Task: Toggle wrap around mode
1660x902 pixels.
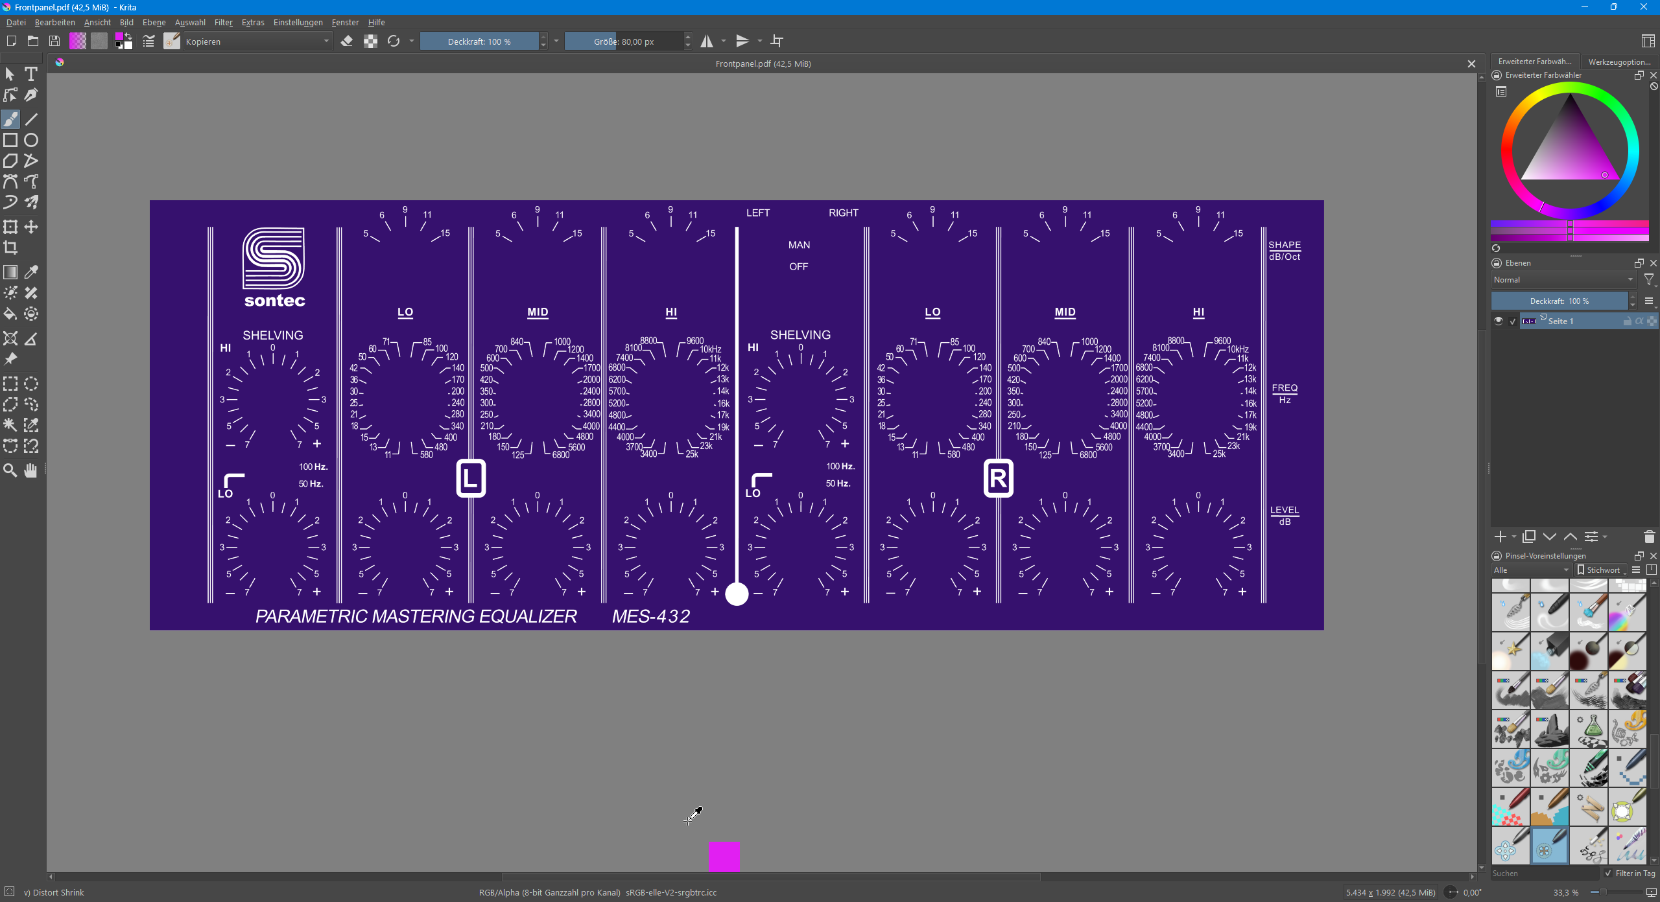Action: point(777,41)
